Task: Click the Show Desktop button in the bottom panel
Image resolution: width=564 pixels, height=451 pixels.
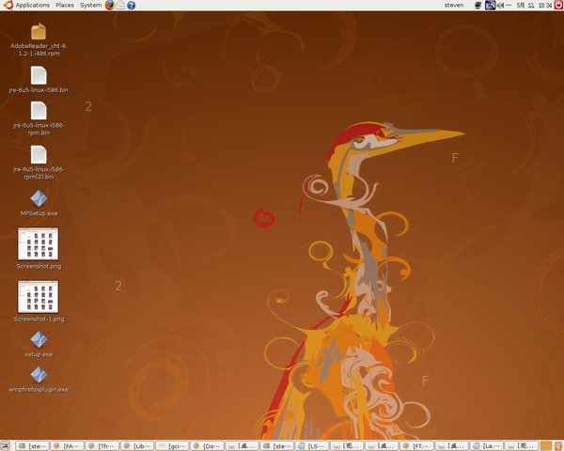Action: tap(6, 446)
